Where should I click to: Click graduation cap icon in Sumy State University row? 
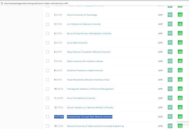pos(170,43)
